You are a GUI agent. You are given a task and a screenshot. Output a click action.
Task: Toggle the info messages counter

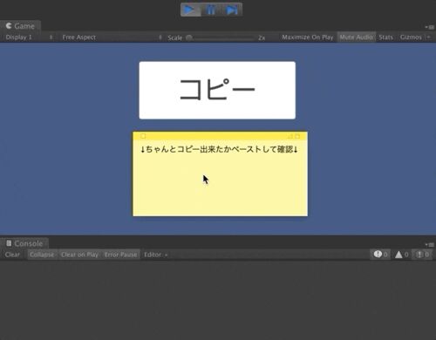[x=380, y=255]
